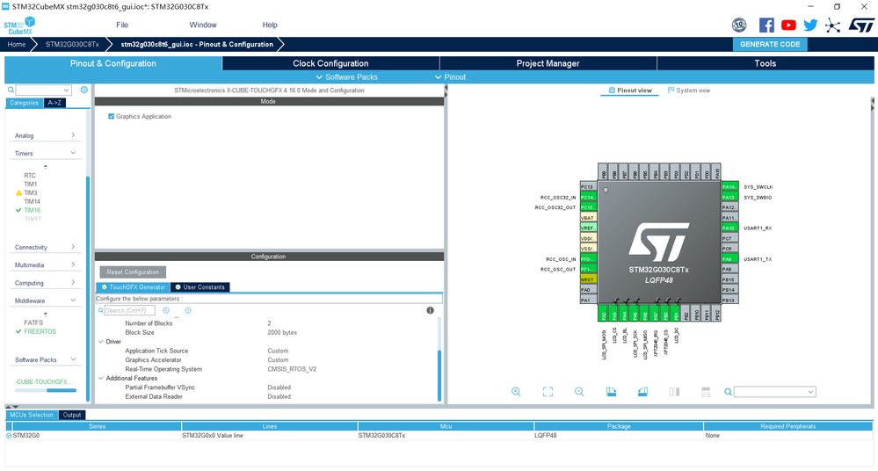Image resolution: width=878 pixels, height=471 pixels.
Task: Select the MCUs Selection tab
Action: (x=32, y=415)
